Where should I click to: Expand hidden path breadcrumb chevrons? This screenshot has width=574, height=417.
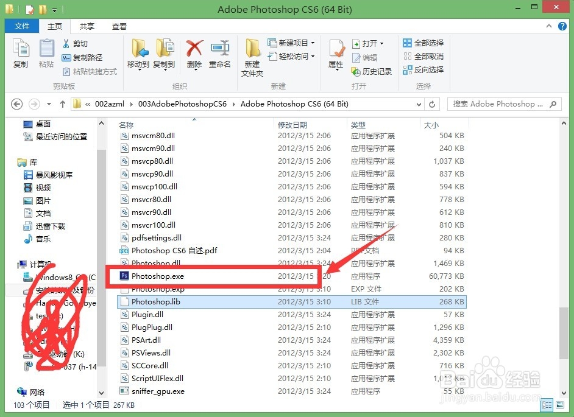coord(88,104)
